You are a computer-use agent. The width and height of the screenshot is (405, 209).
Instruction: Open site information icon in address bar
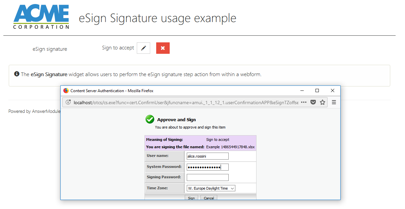pyautogui.click(x=68, y=102)
